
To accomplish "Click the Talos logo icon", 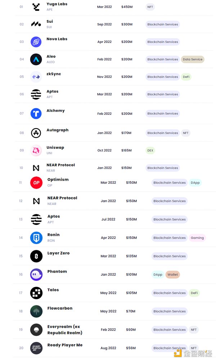I will coord(36,293).
